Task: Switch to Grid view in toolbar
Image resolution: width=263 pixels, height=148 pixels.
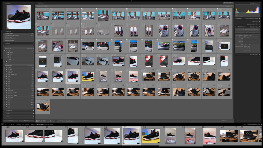Action: click(x=37, y=121)
